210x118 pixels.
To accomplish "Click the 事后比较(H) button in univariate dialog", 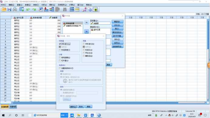I will [x=117, y=32].
